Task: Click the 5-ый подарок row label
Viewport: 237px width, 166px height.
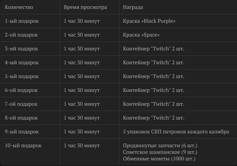Action: tap(22, 76)
